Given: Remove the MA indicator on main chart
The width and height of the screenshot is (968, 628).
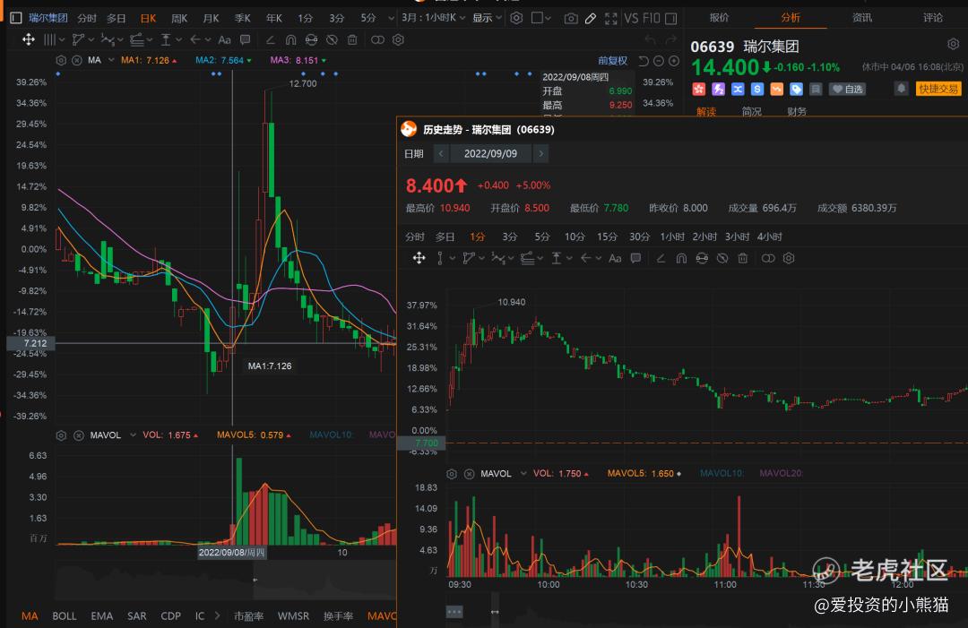Looking at the screenshot, I should pyautogui.click(x=76, y=60).
